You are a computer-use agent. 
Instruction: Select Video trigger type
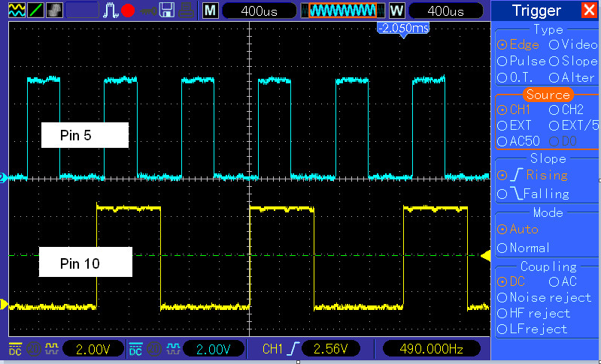pyautogui.click(x=573, y=45)
